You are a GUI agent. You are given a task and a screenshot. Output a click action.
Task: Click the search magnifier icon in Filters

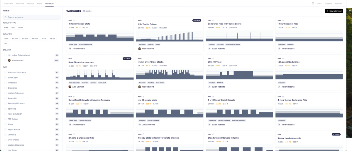point(6,17)
